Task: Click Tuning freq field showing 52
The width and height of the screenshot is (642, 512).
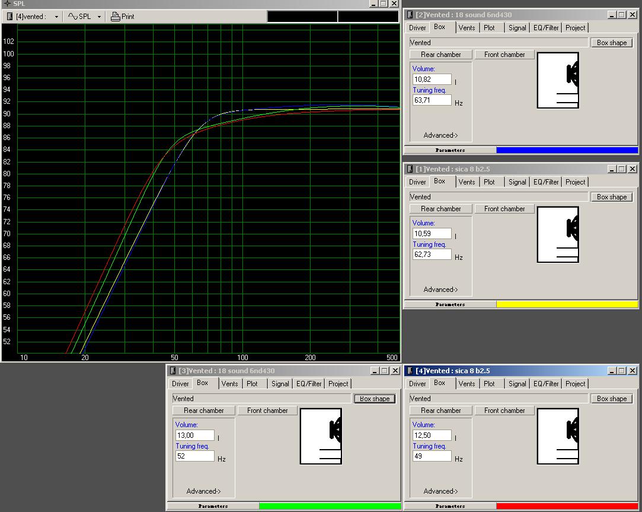Action: click(195, 456)
